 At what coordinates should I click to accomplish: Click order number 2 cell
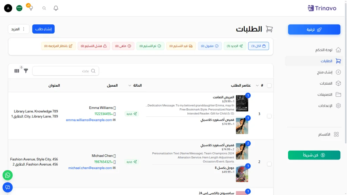click(259, 162)
